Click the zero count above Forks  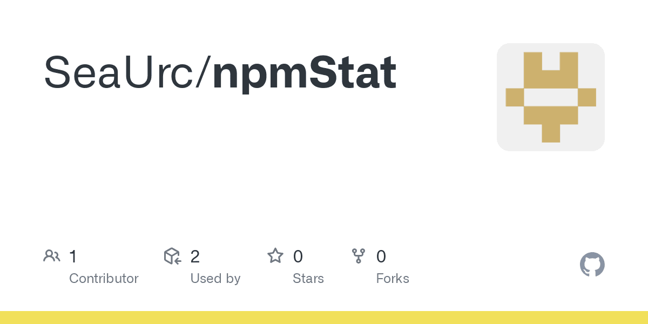pos(381,256)
